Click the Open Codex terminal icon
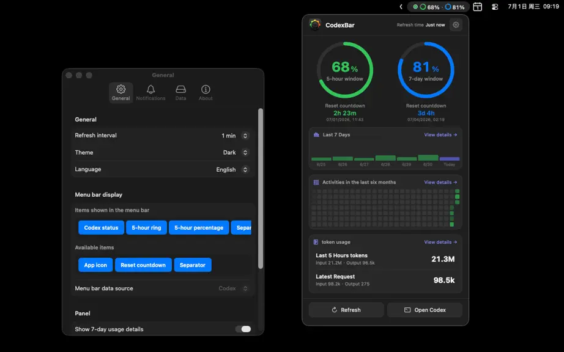 point(407,310)
